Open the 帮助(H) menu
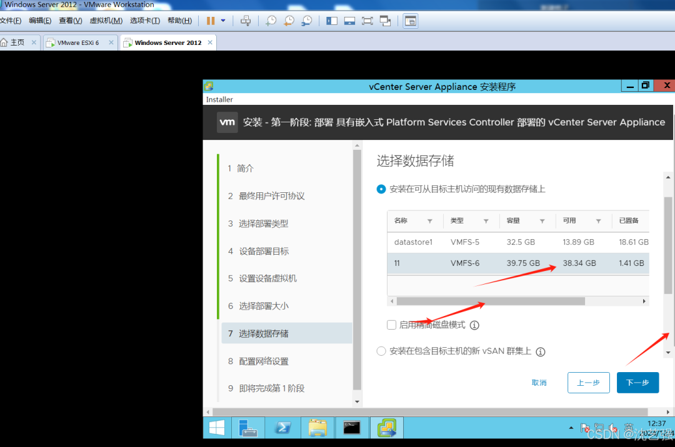675x447 pixels. click(179, 21)
